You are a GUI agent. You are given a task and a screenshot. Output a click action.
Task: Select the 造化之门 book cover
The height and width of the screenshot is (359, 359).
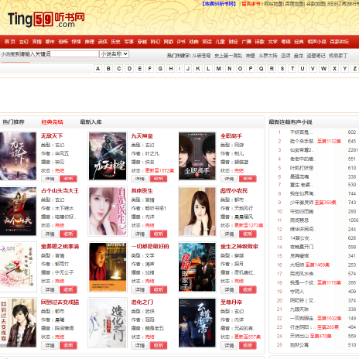(108, 323)
